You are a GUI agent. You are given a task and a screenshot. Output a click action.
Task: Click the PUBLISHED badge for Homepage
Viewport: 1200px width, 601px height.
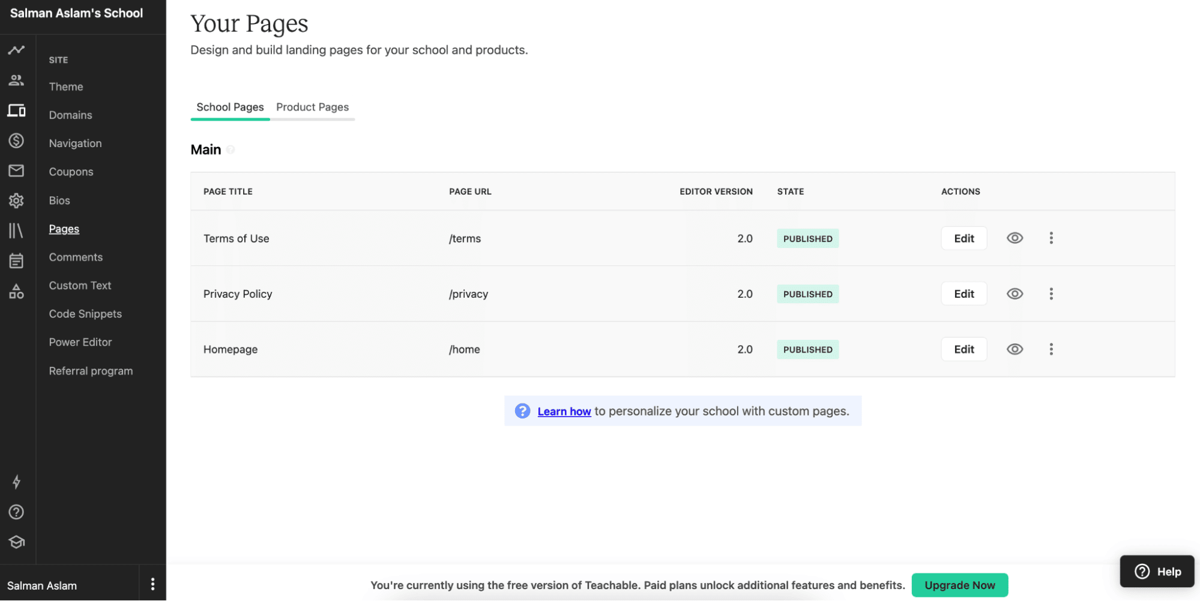pyautogui.click(x=807, y=349)
